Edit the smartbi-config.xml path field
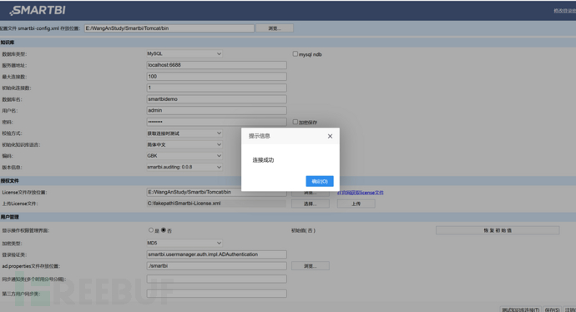 coord(169,28)
